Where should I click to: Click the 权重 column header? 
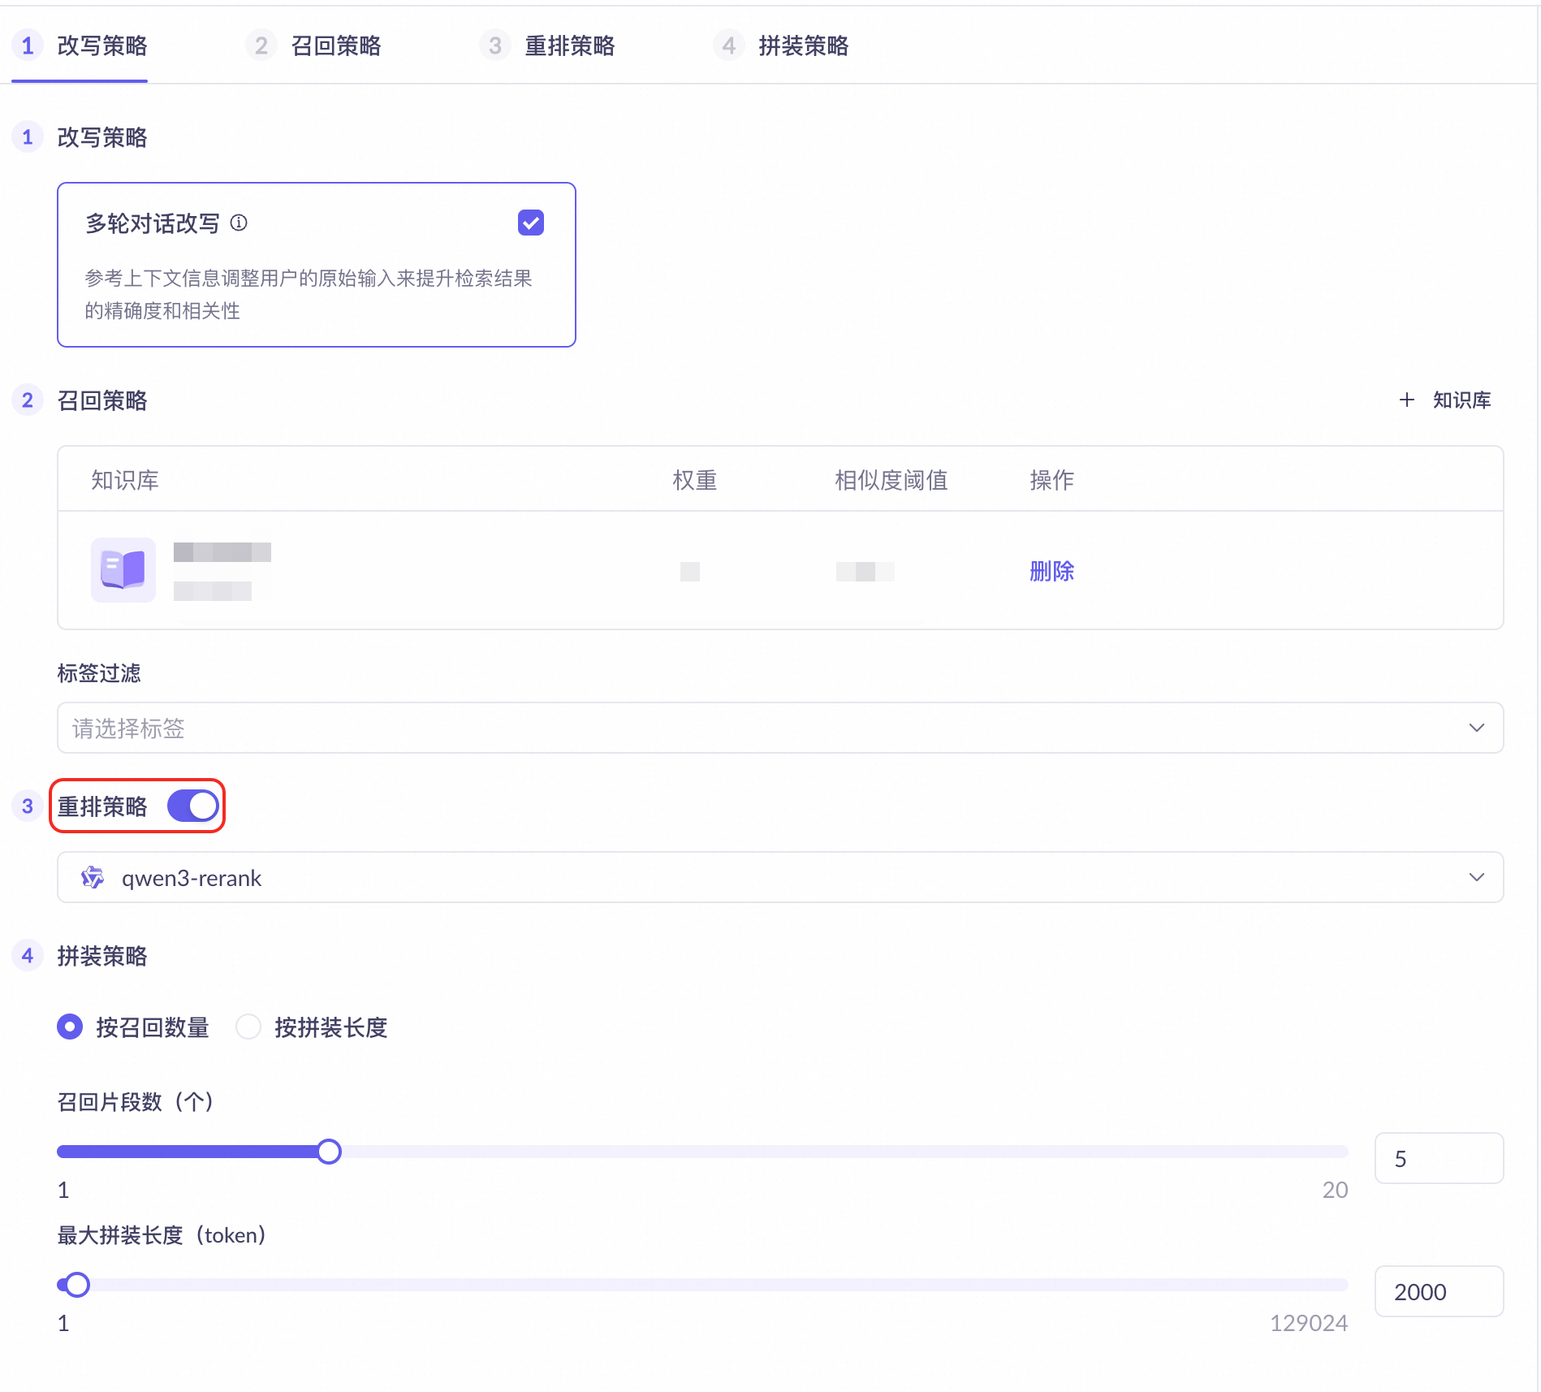pos(695,480)
